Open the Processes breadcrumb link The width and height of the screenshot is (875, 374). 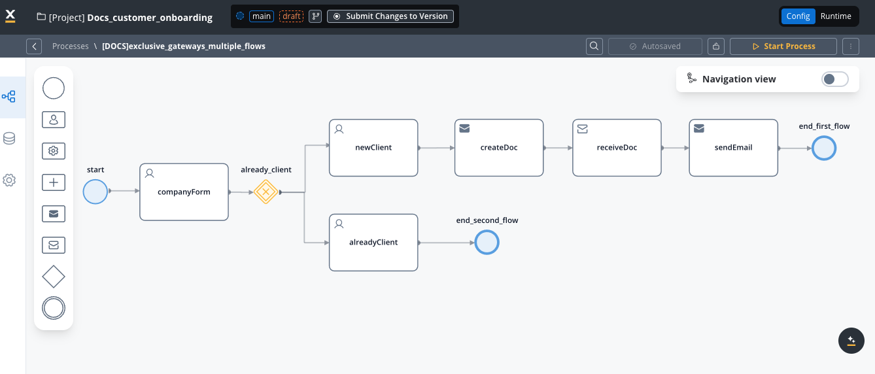[x=71, y=46]
